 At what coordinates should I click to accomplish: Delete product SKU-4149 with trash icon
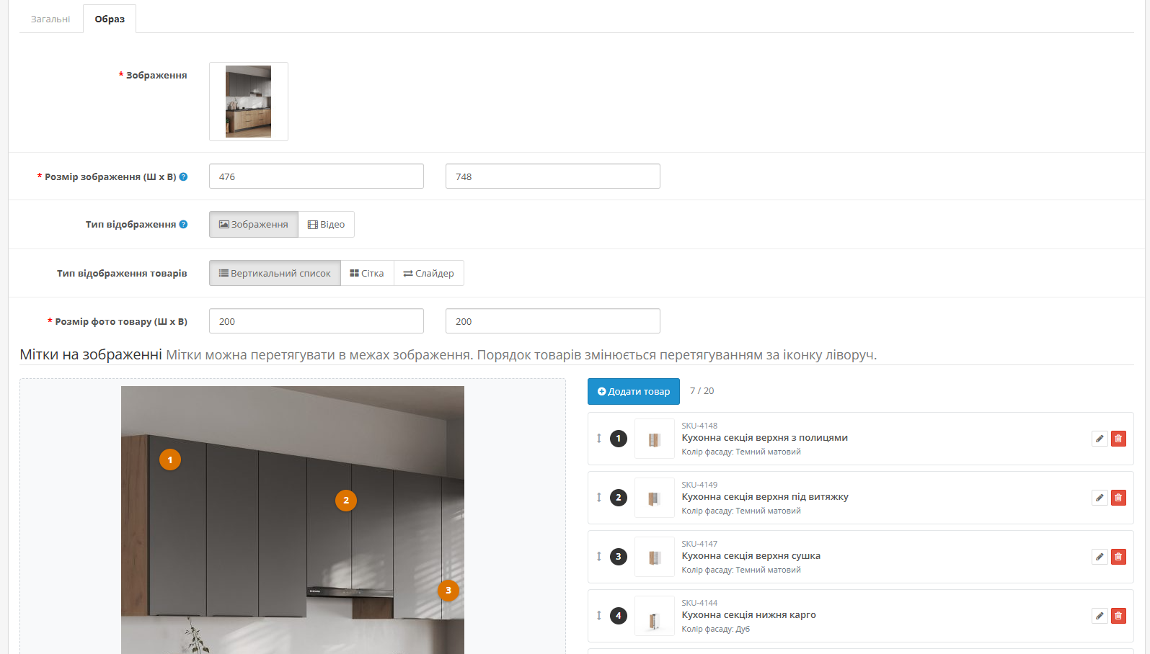click(x=1118, y=498)
